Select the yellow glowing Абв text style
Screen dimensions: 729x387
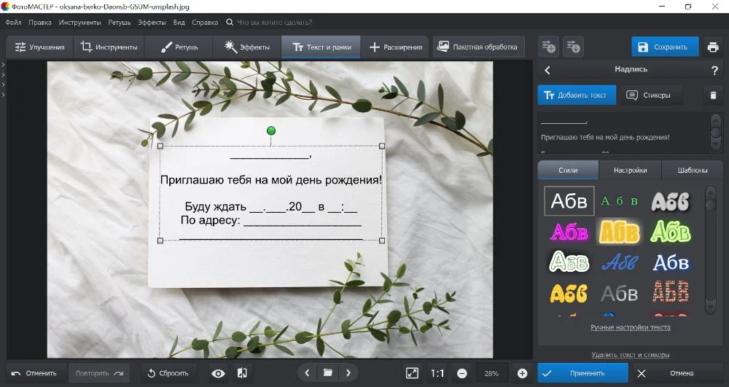619,232
